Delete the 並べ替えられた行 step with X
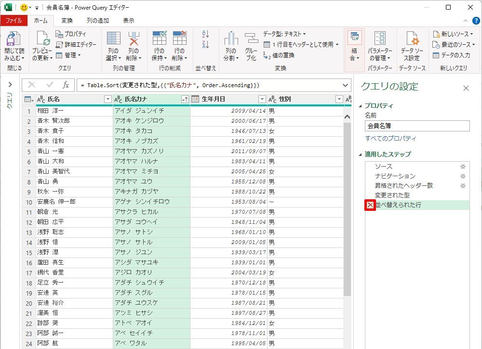The height and width of the screenshot is (349, 482). (370, 205)
